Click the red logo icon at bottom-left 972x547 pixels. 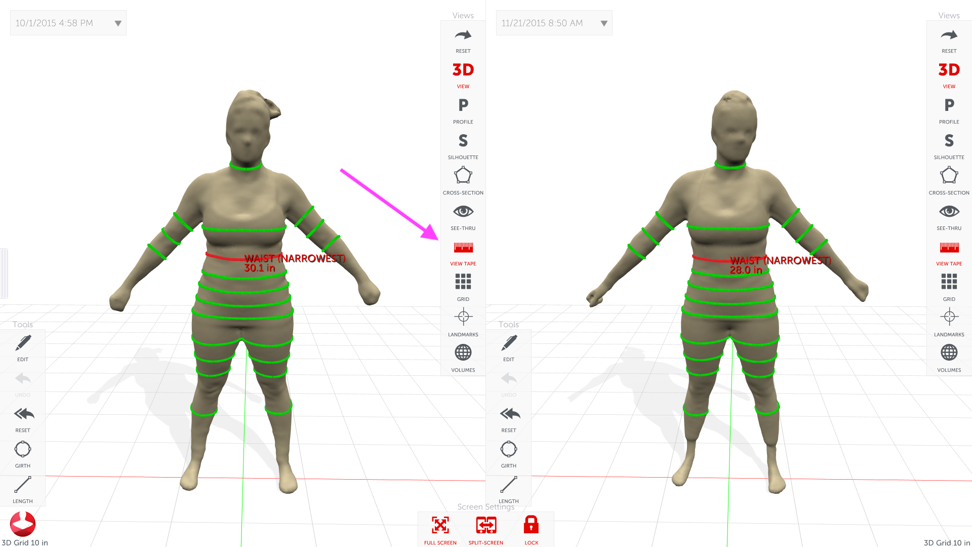[23, 524]
